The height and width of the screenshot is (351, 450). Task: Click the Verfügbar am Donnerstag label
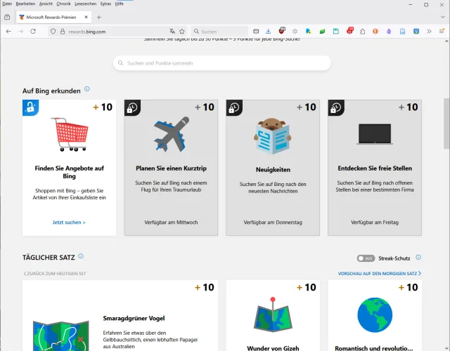273,223
